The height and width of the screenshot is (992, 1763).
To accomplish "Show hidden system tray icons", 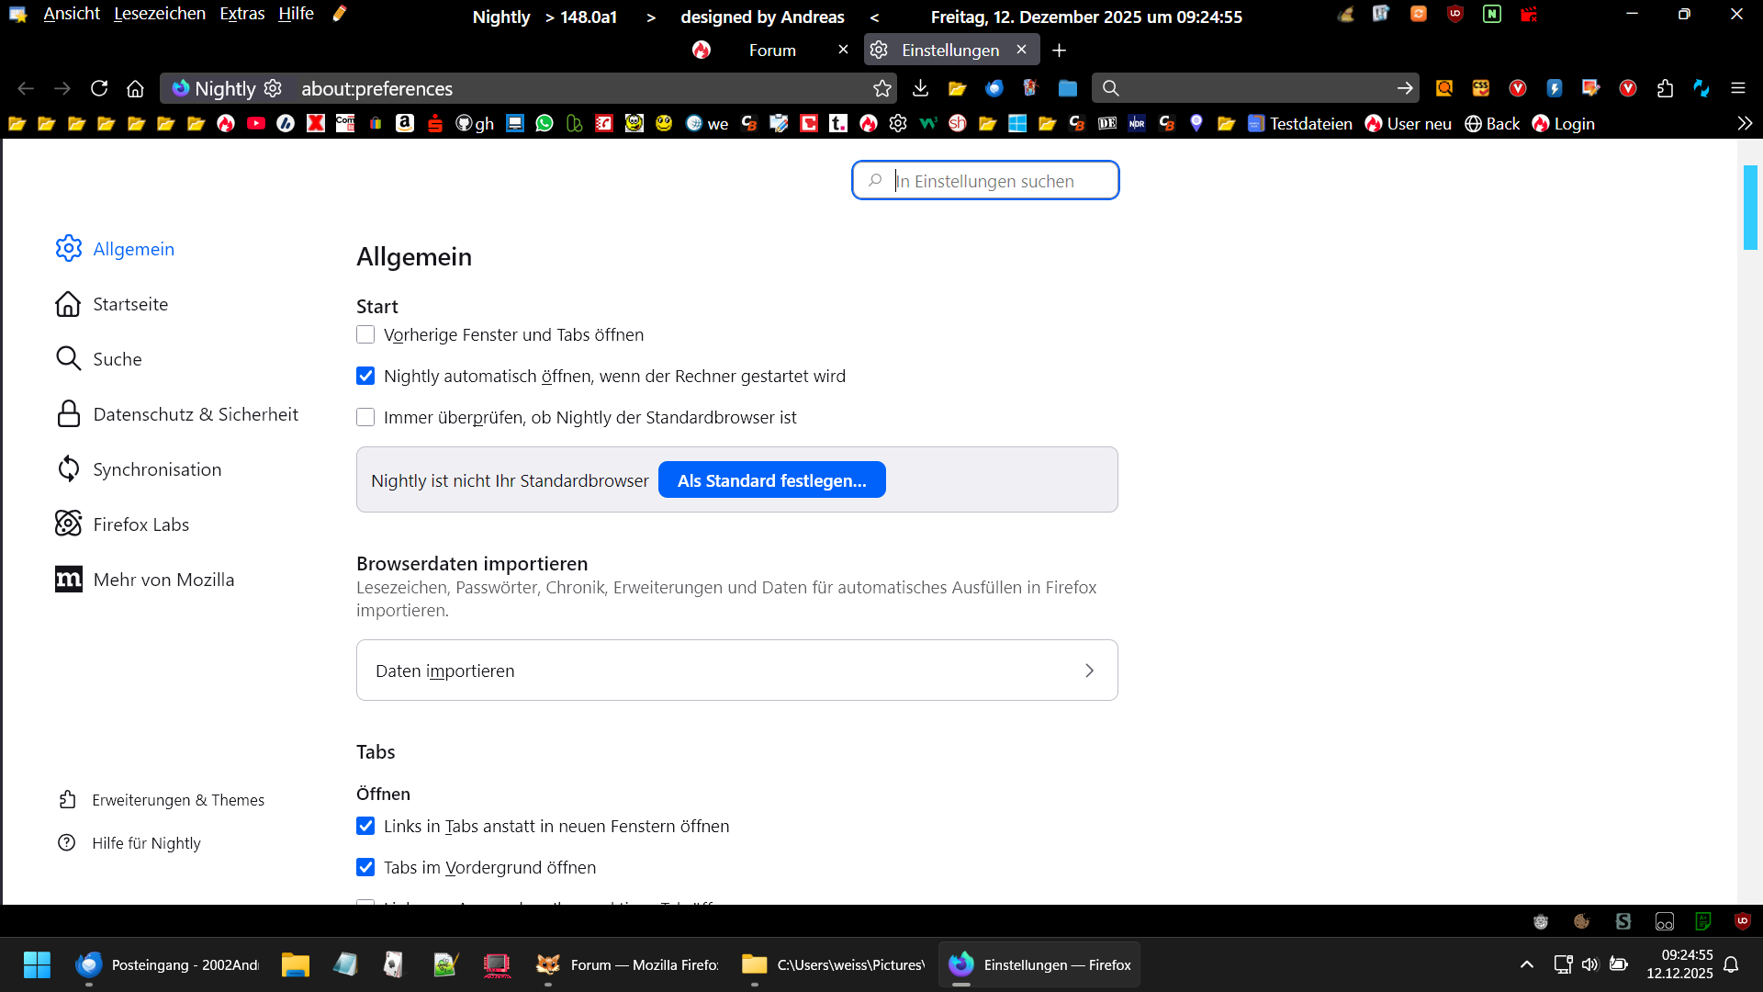I will 1526,964.
